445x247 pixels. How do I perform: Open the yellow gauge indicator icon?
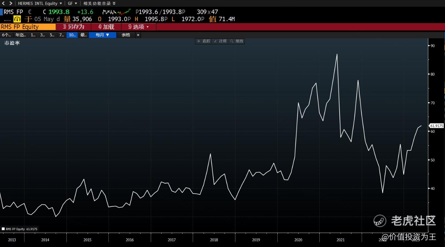(x=17, y=19)
